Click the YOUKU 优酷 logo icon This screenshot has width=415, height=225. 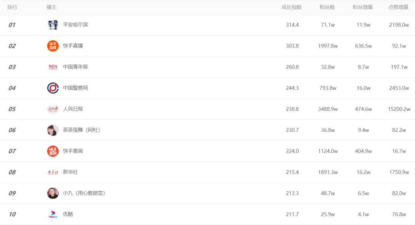[53, 214]
